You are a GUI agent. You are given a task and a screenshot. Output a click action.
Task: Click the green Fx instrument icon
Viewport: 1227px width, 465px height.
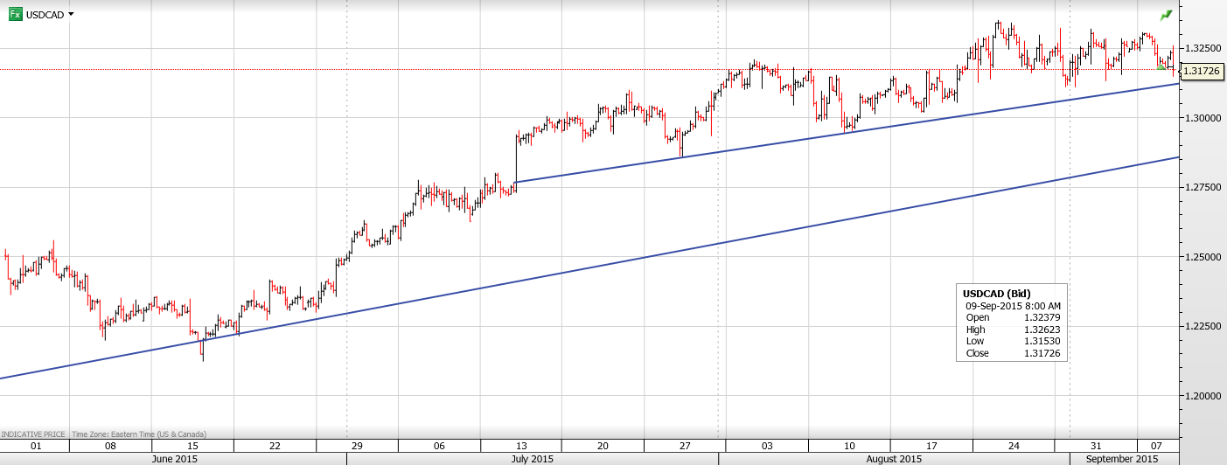15,15
